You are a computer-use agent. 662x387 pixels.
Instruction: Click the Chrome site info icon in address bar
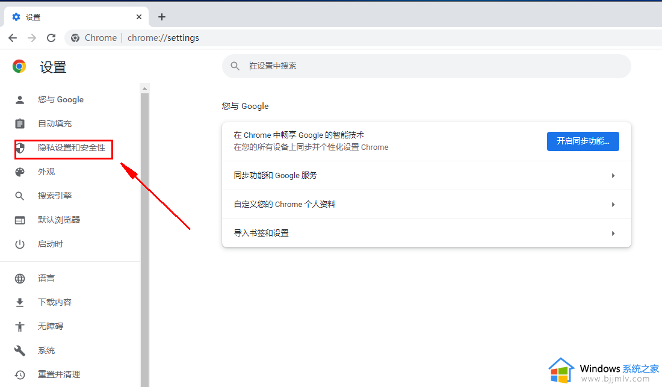(x=75, y=38)
